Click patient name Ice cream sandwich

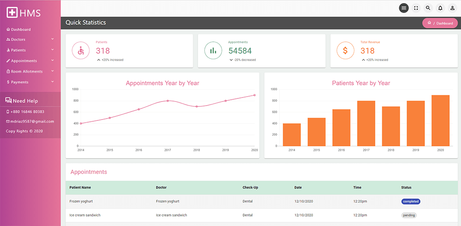(x=85, y=215)
